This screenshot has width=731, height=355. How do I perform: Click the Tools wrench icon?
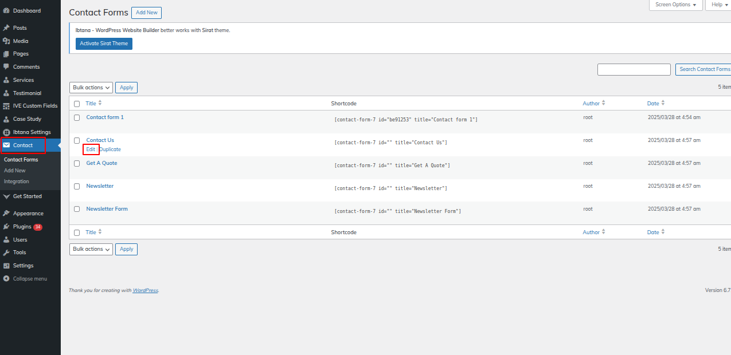tap(6, 253)
